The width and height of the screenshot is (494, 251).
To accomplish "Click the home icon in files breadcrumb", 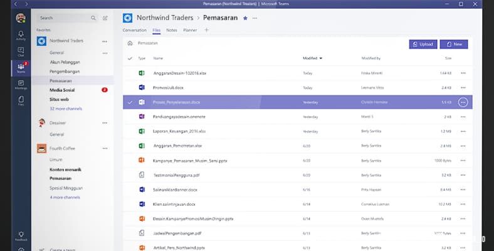I will click(130, 43).
